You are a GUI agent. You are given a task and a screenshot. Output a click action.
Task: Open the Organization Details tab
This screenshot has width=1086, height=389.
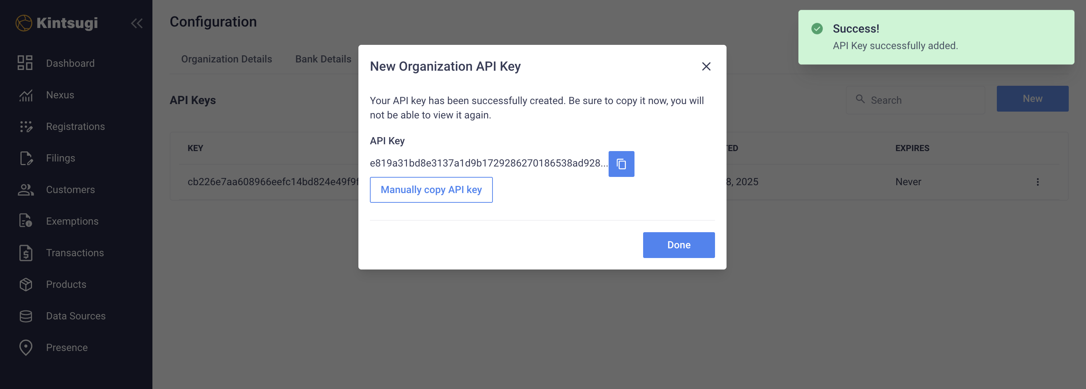tap(226, 59)
